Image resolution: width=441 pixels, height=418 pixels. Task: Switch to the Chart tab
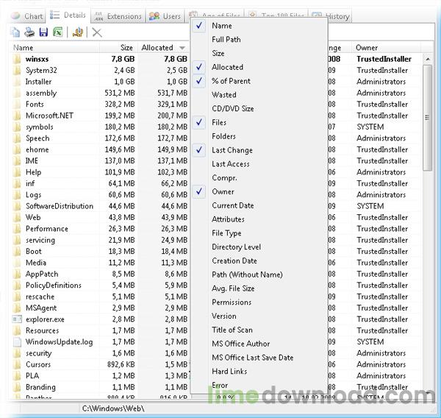[27, 16]
